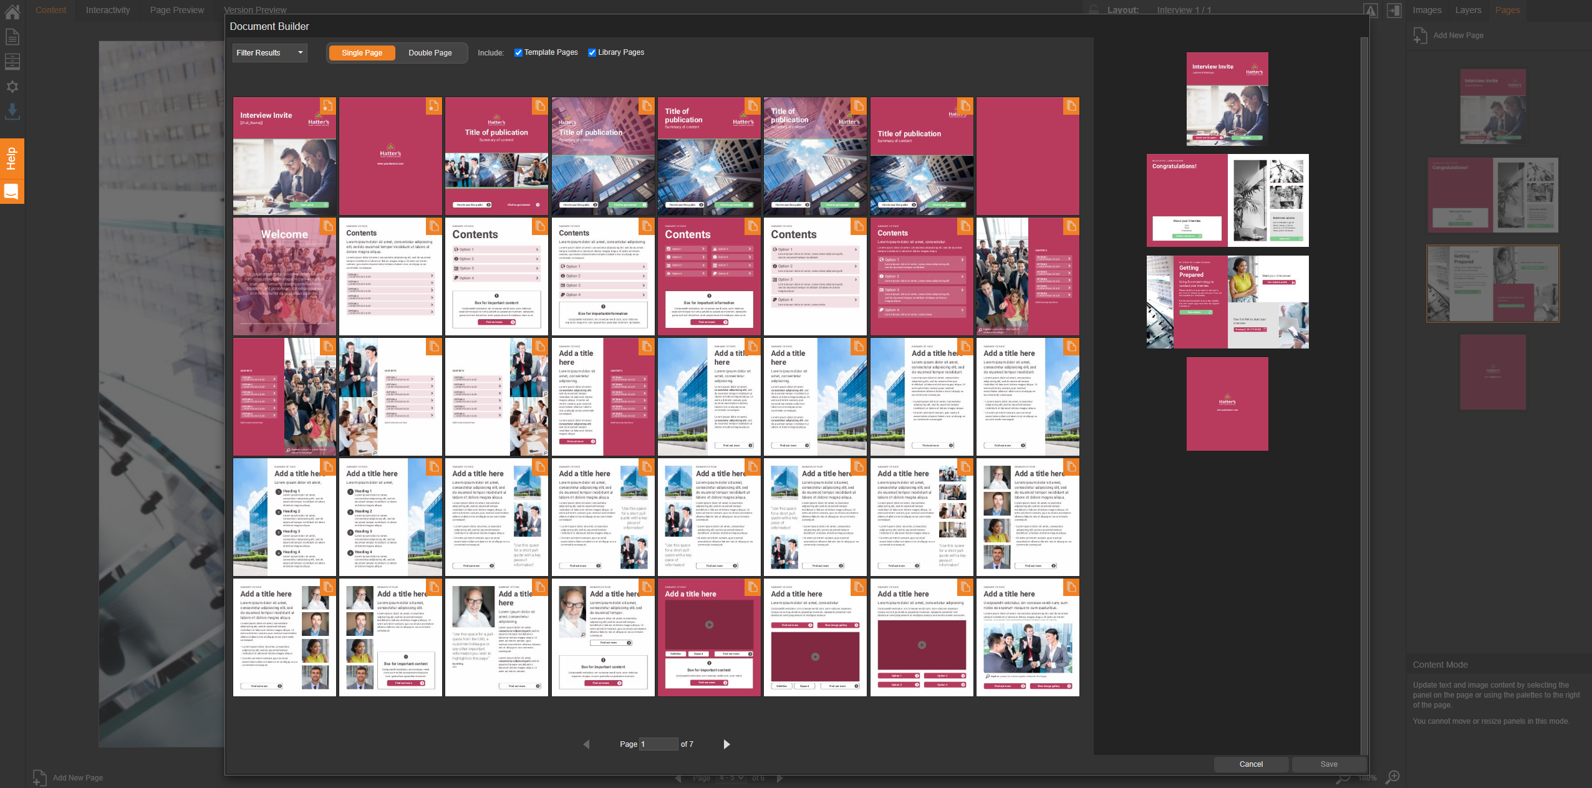Image resolution: width=1592 pixels, height=788 pixels.
Task: Select the Congratulations spread in document preview
Action: point(1227,200)
